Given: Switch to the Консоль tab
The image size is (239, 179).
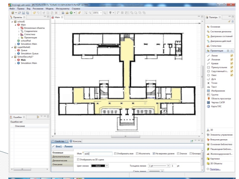Looking at the screenshot, I should [x=75, y=141].
